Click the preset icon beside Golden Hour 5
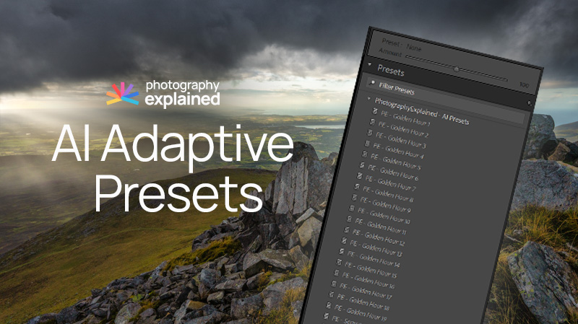 [365, 154]
